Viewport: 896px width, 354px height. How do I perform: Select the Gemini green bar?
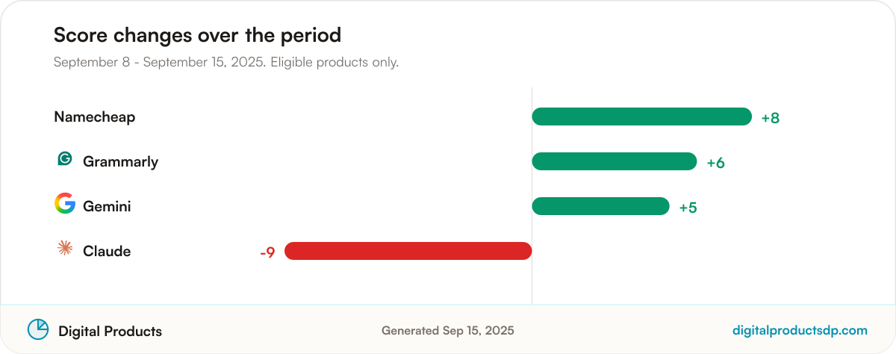(x=600, y=206)
